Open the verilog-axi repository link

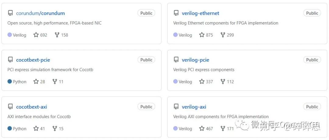(194, 107)
